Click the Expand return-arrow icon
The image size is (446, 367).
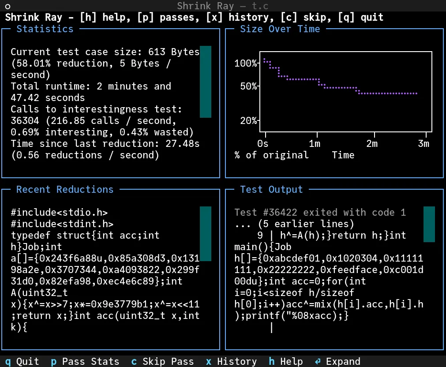coord(318,361)
